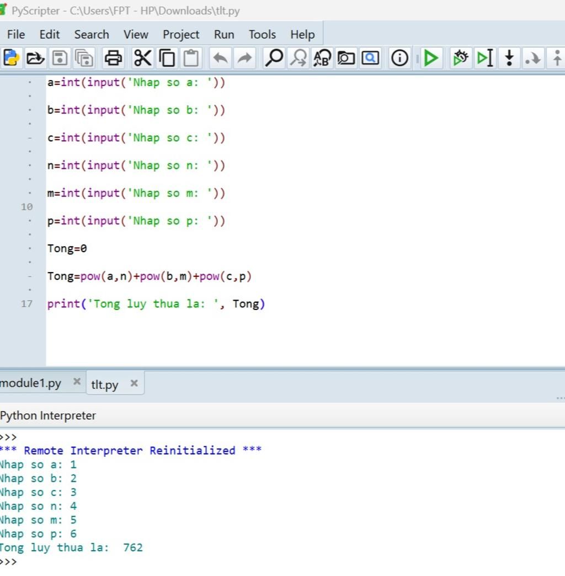Click the Cut scissors icon
This screenshot has height=576, width=565.
[x=142, y=57]
